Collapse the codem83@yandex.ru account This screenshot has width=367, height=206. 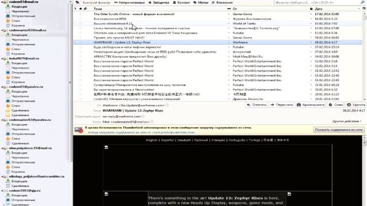[2, 87]
